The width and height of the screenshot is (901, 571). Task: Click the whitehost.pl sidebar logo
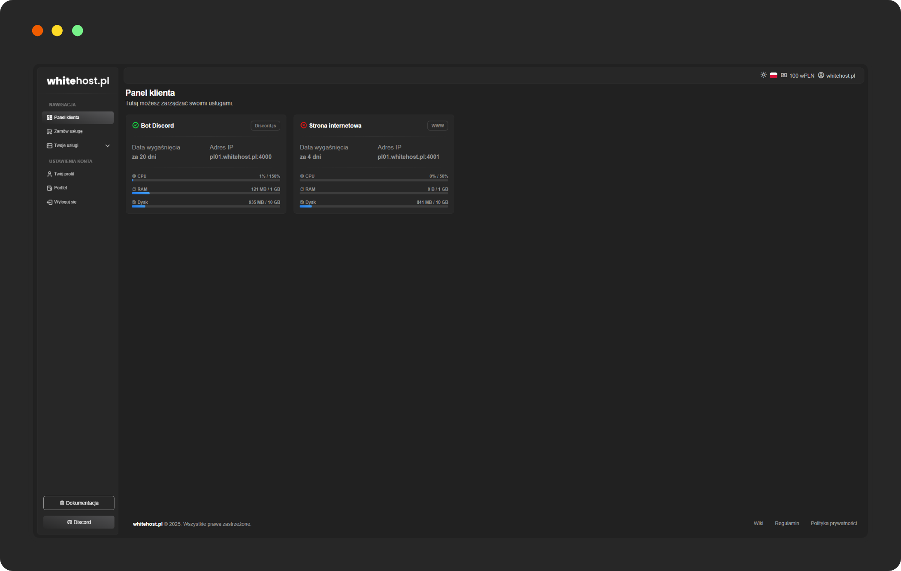[x=78, y=81]
